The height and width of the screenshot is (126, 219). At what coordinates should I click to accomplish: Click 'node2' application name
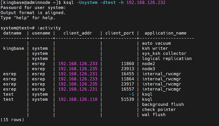[148, 64]
